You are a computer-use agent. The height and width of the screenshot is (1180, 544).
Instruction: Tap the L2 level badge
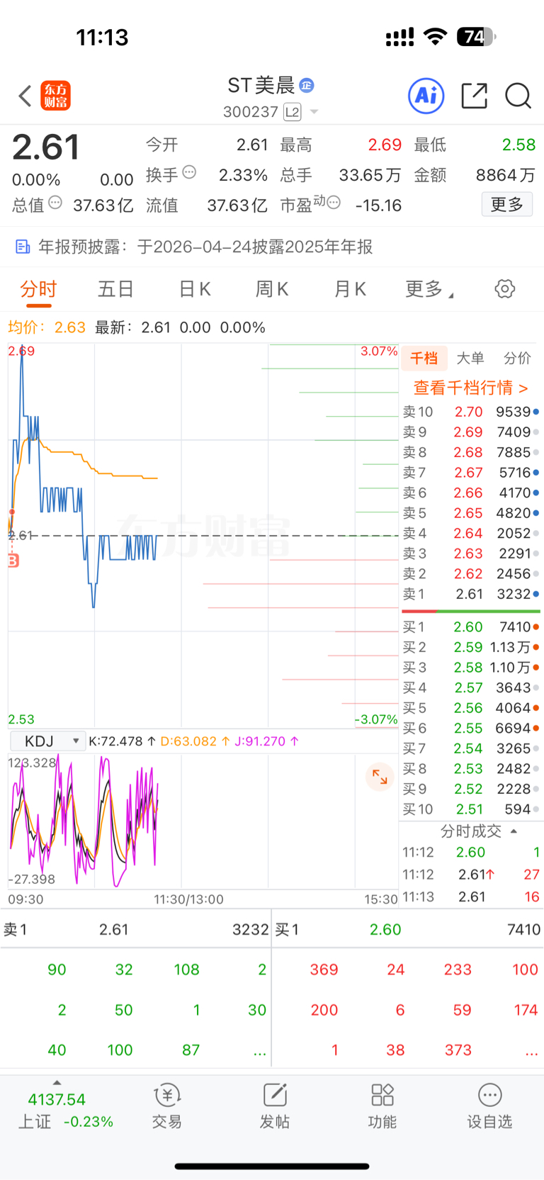click(x=292, y=112)
